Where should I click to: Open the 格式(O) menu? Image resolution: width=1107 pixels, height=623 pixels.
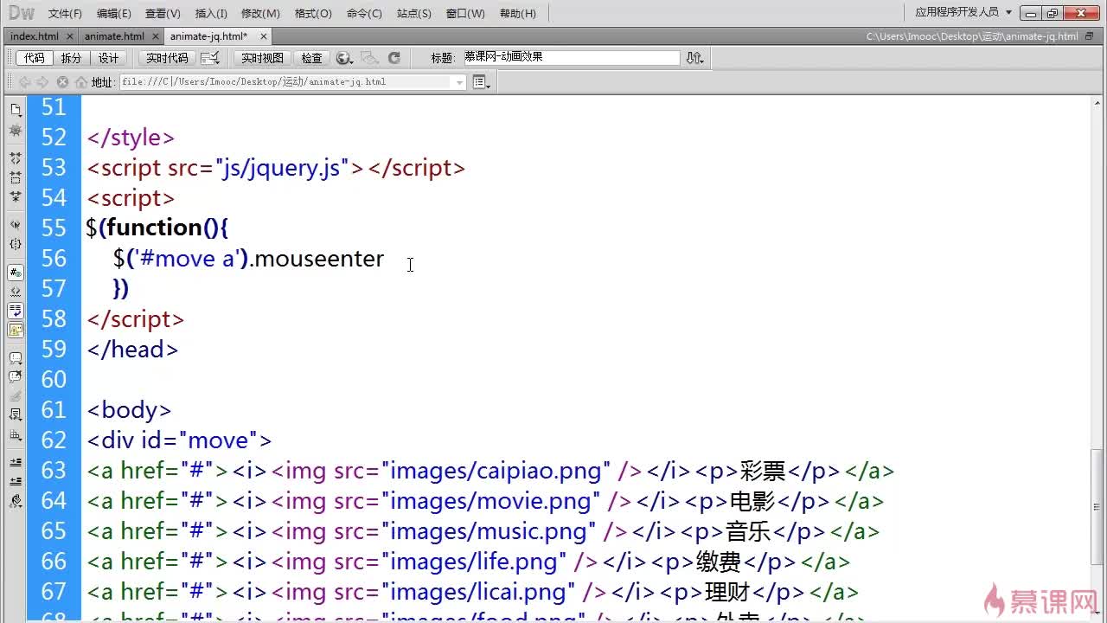(313, 13)
